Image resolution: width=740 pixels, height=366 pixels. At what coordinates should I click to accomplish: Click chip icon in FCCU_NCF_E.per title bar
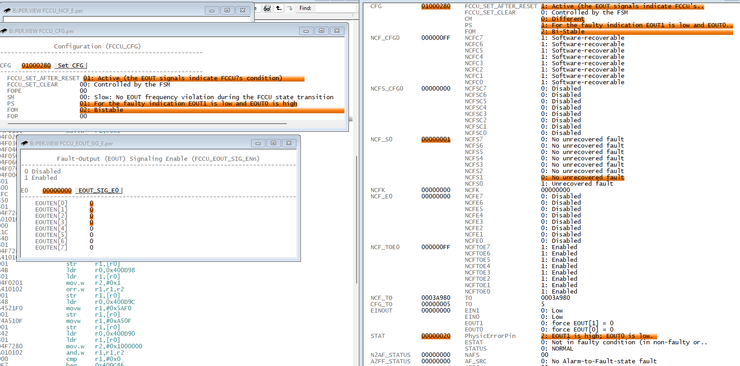(7, 10)
